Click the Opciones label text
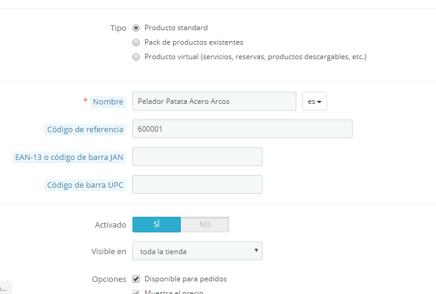Viewport: 436px width, 294px height. click(x=109, y=280)
